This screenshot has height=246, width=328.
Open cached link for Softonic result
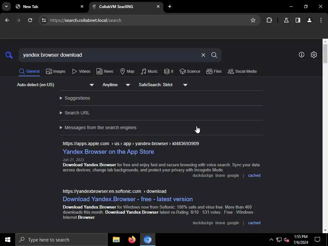click(x=254, y=223)
